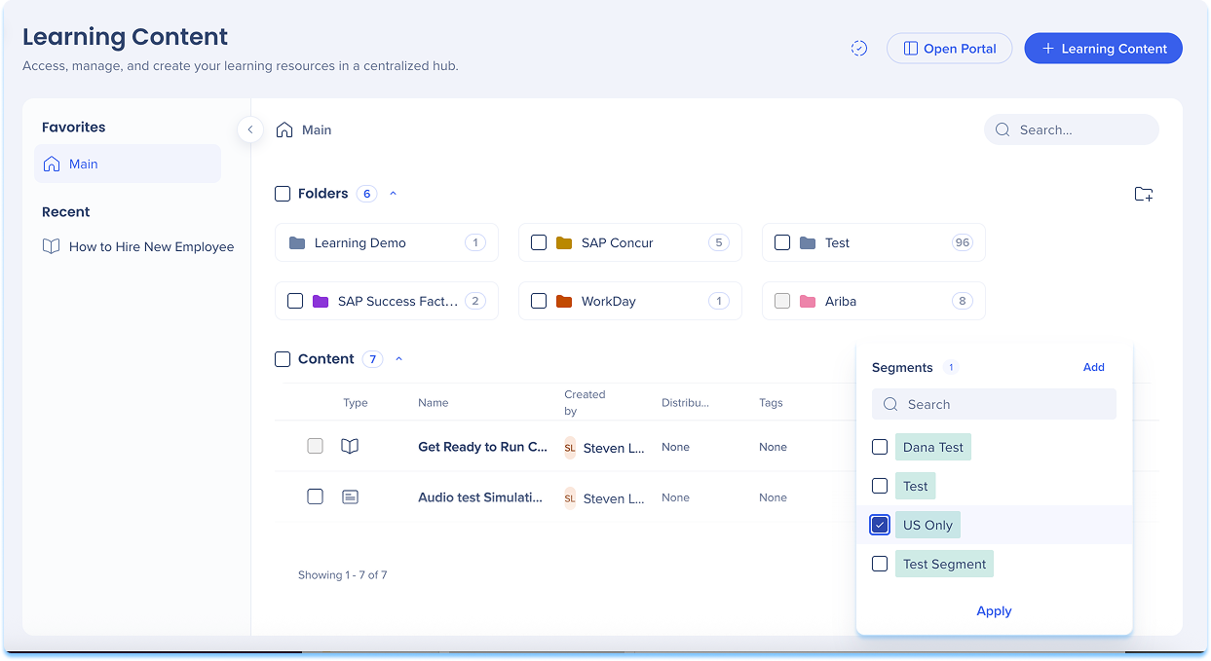Viewport: 1211px width, 661px height.
Task: Click the Test Segment color tag
Action: coord(944,565)
